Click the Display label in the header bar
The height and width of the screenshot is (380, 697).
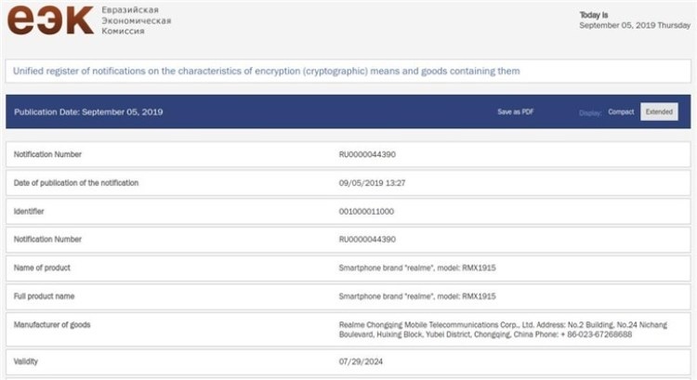[590, 112]
